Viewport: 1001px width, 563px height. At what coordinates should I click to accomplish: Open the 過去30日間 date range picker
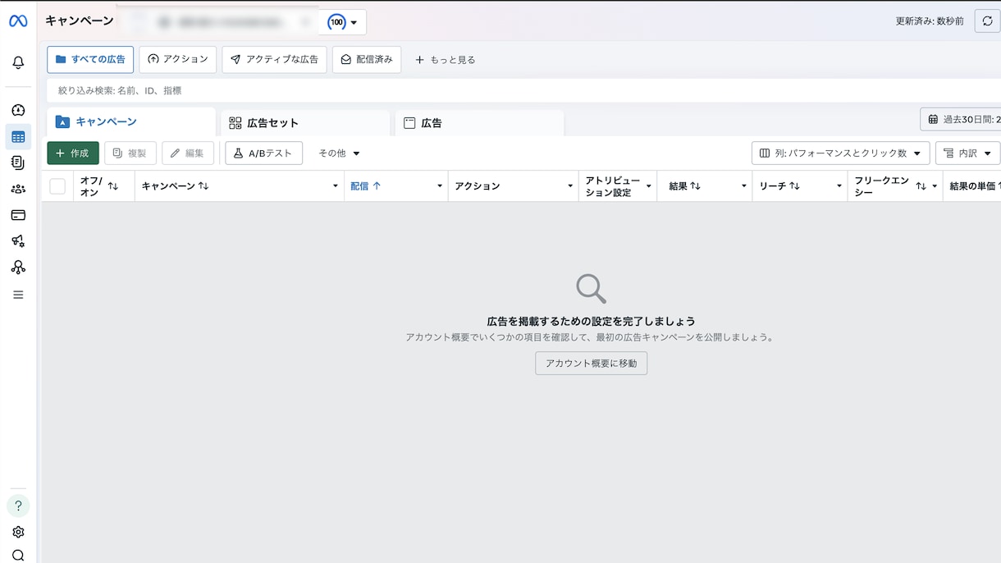961,120
